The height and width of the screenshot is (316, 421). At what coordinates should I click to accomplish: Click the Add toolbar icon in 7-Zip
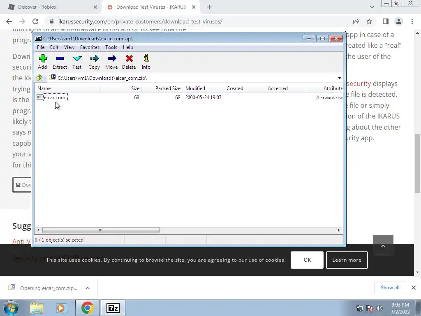pos(42,62)
